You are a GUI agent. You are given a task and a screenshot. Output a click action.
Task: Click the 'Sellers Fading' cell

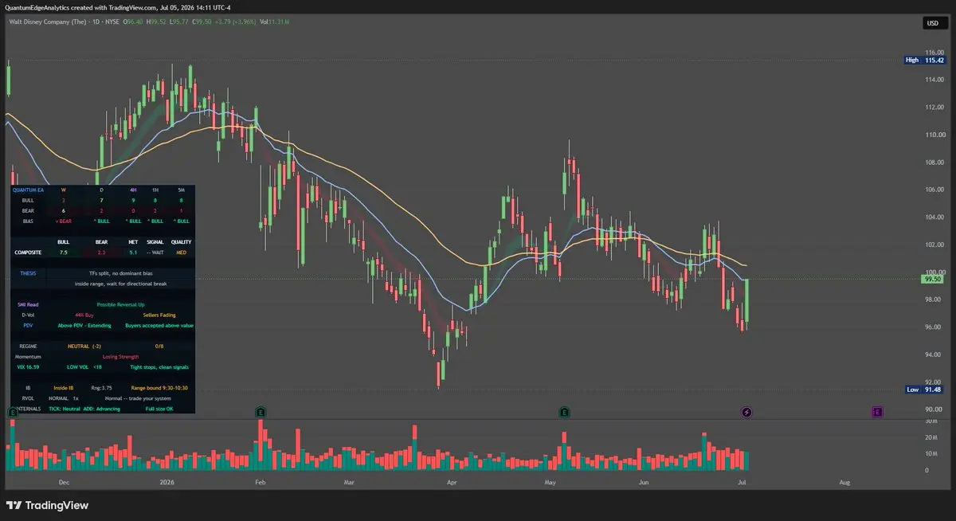[x=159, y=315]
